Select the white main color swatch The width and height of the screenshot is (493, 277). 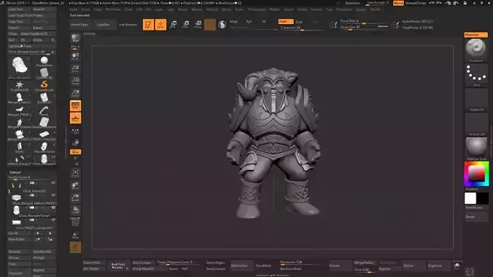(470, 198)
